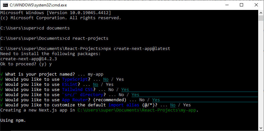Click the command cd documents
The height and width of the screenshot is (131, 264).
pos(54,28)
